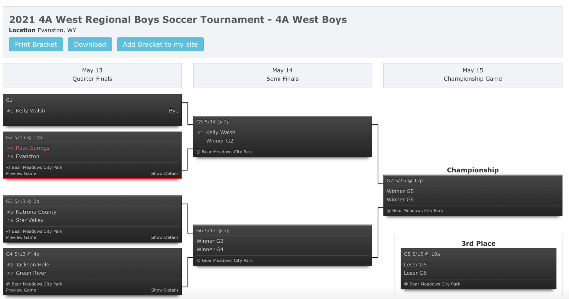Expand Show Details for game G3
The width and height of the screenshot is (569, 299).
coord(165,238)
